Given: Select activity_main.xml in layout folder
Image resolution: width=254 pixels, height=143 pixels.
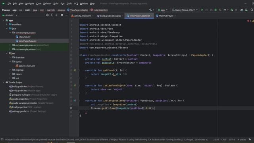Looking at the screenshot, I should [25, 66].
